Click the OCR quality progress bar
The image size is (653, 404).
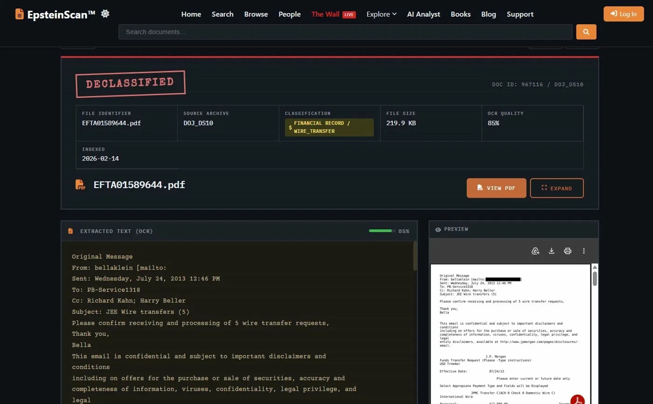coord(382,230)
